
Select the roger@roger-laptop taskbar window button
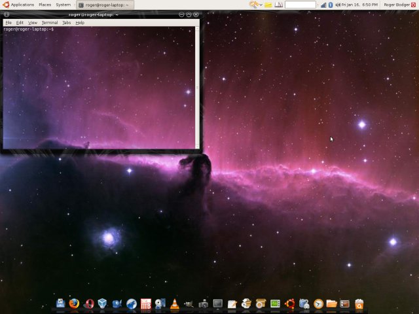[x=105, y=5]
